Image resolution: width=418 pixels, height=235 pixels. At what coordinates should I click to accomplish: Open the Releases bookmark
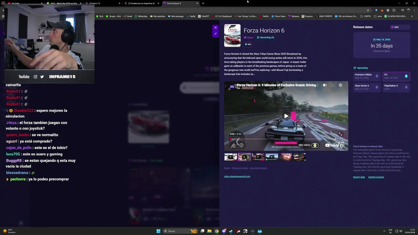pos(294,16)
